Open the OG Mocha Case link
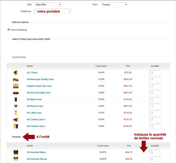This screenshot has height=163, width=176. (35, 106)
